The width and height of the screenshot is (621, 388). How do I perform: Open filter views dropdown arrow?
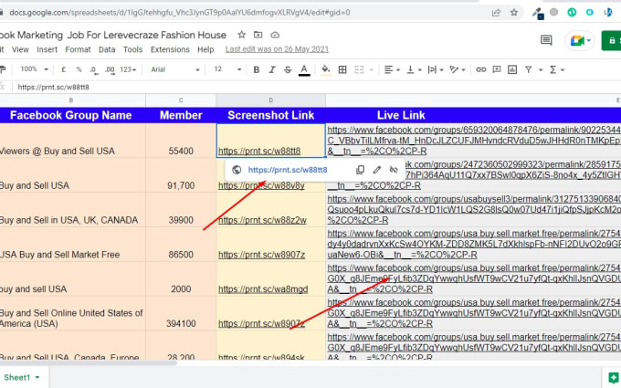coord(541,70)
